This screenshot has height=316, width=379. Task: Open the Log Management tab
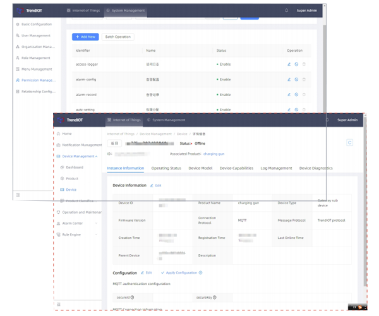(x=276, y=168)
